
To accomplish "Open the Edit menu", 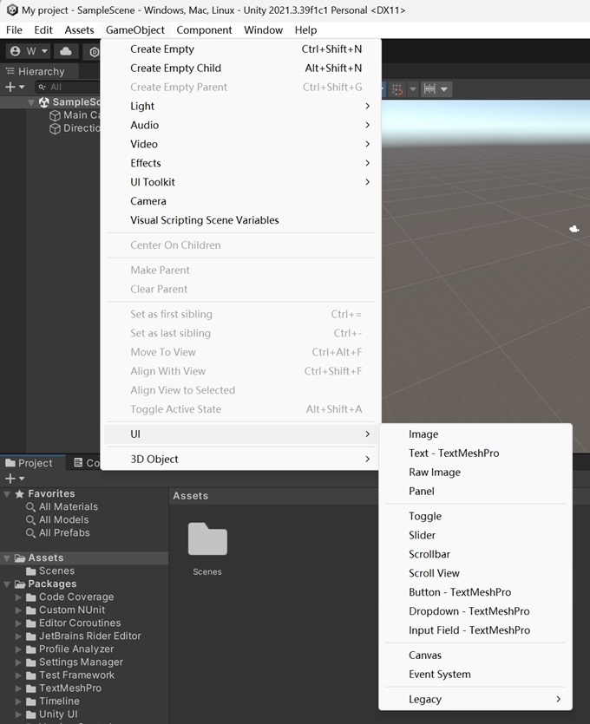I will tap(43, 30).
